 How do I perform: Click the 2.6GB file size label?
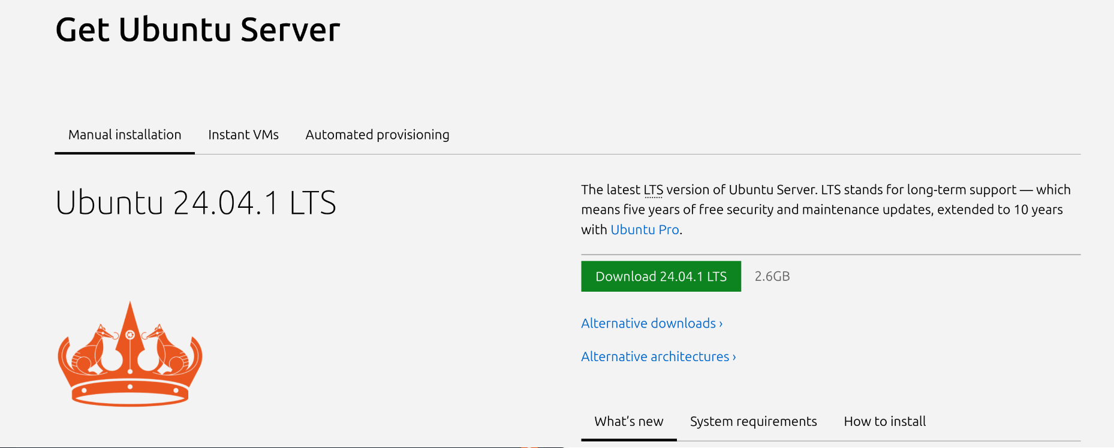[772, 276]
